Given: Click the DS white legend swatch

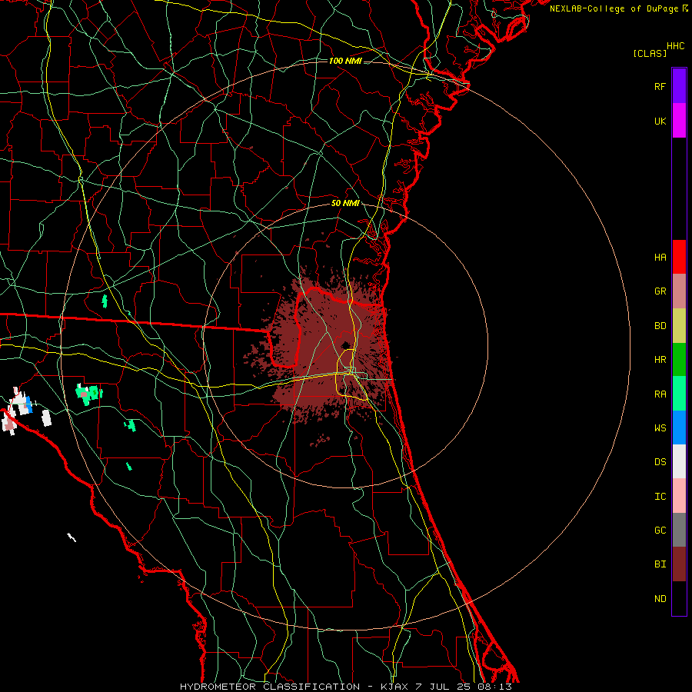Looking at the screenshot, I should click(x=679, y=461).
